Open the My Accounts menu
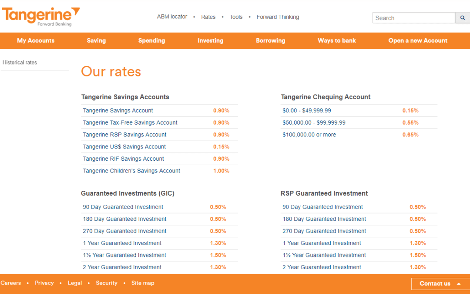 (36, 41)
